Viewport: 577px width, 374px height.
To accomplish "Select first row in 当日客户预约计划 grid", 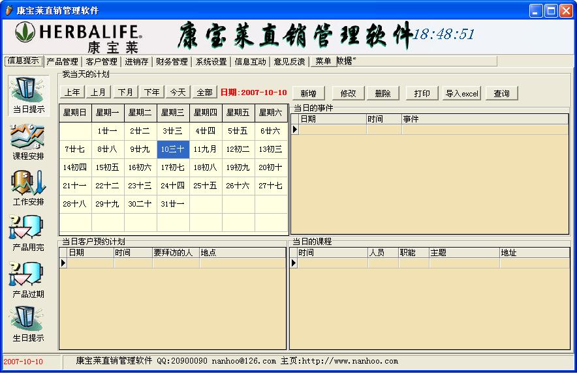I will click(172, 263).
